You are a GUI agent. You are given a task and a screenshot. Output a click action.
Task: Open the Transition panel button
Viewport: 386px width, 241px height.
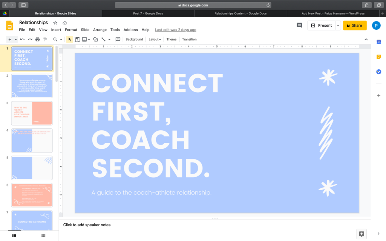(x=189, y=39)
